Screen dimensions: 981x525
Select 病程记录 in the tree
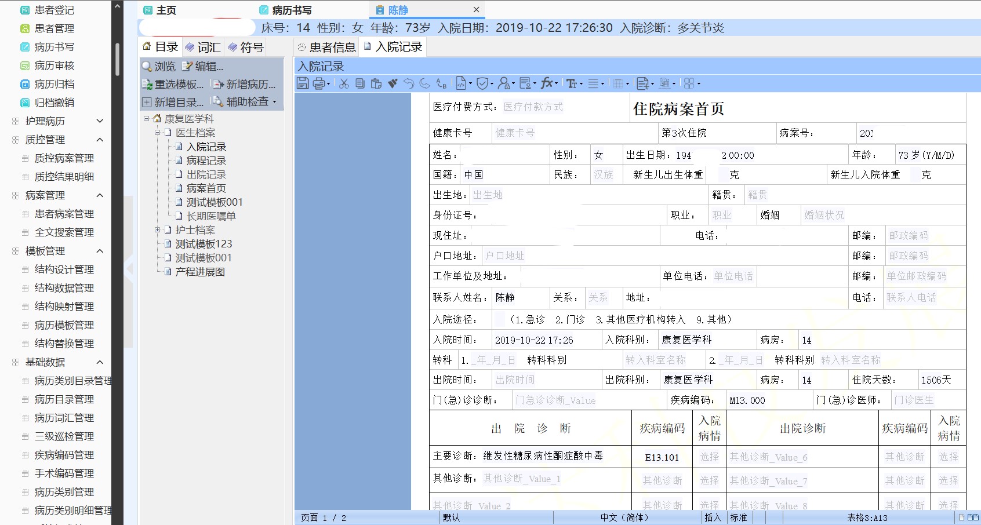(x=206, y=161)
